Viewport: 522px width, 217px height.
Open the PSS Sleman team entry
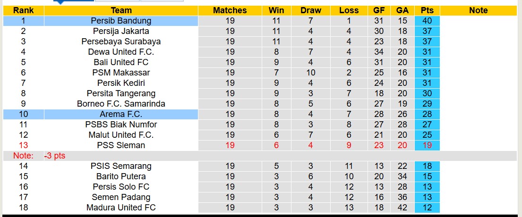click(x=121, y=145)
